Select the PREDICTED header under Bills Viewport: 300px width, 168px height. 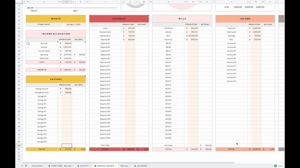coord(191,24)
